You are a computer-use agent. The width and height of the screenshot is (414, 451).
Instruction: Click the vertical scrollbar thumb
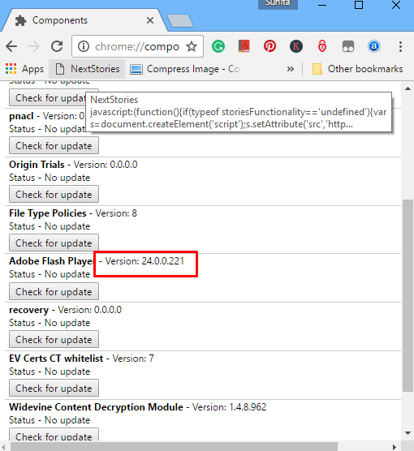point(408,295)
